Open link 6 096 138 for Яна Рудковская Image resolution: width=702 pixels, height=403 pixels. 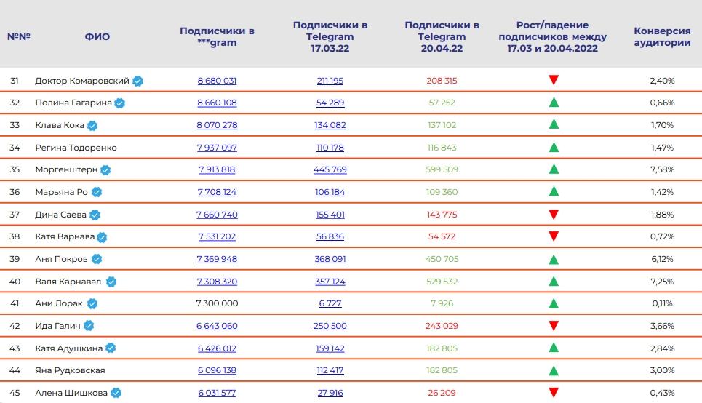click(217, 370)
